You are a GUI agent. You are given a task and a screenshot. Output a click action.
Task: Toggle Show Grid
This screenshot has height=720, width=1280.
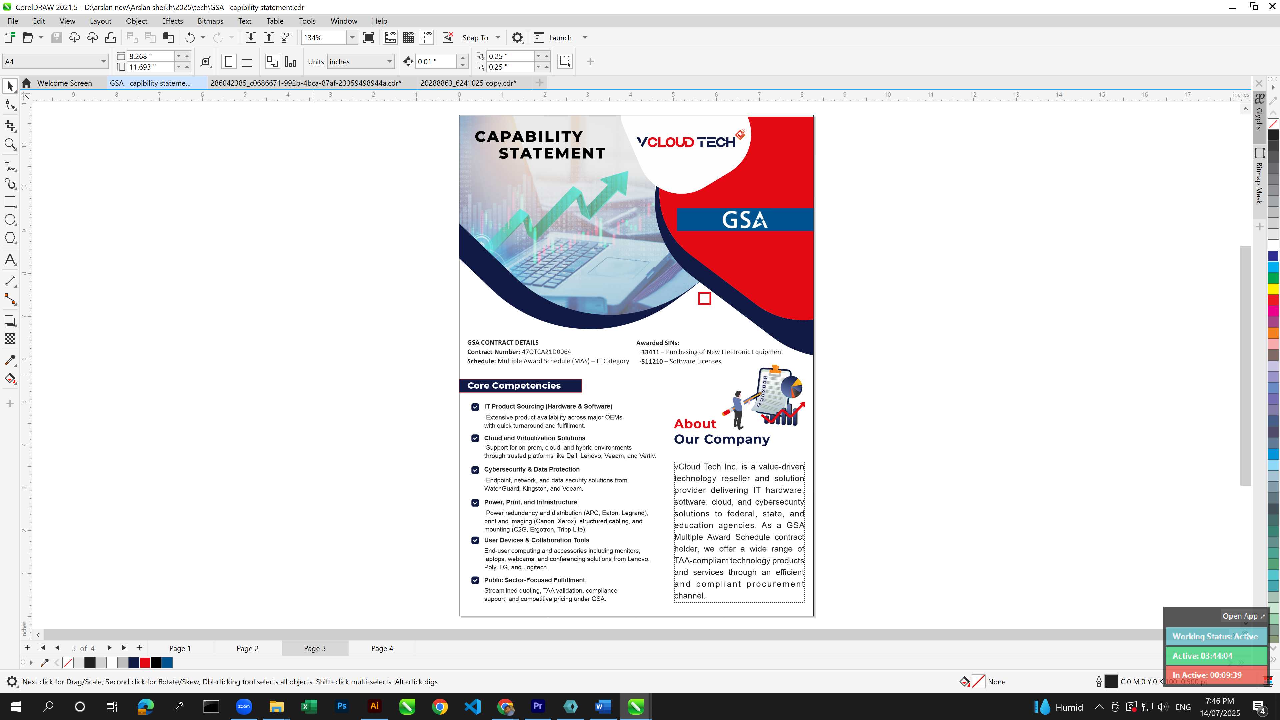pyautogui.click(x=408, y=37)
